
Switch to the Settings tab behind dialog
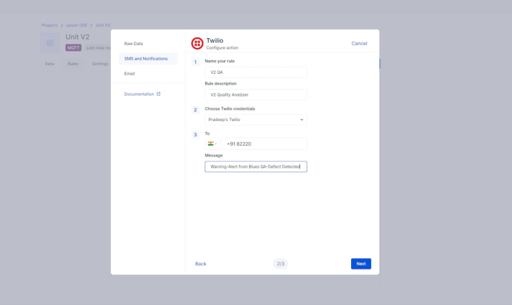coord(100,64)
